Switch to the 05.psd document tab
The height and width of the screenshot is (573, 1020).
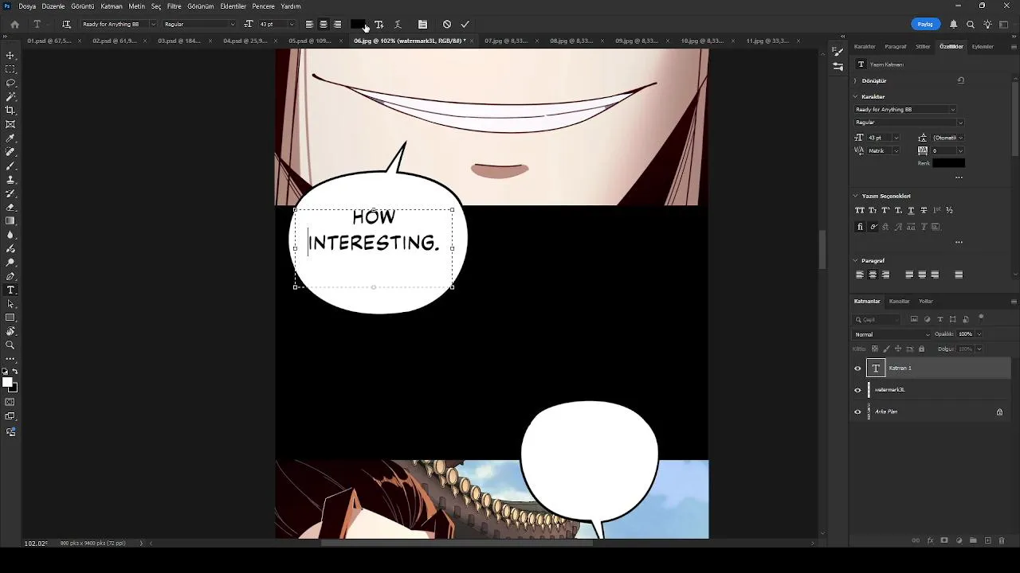click(309, 41)
